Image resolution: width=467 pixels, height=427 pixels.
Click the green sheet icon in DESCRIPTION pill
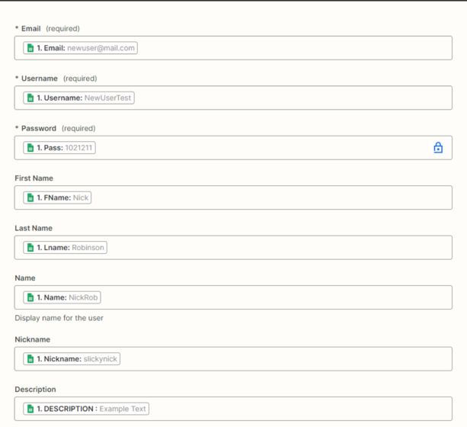30,409
